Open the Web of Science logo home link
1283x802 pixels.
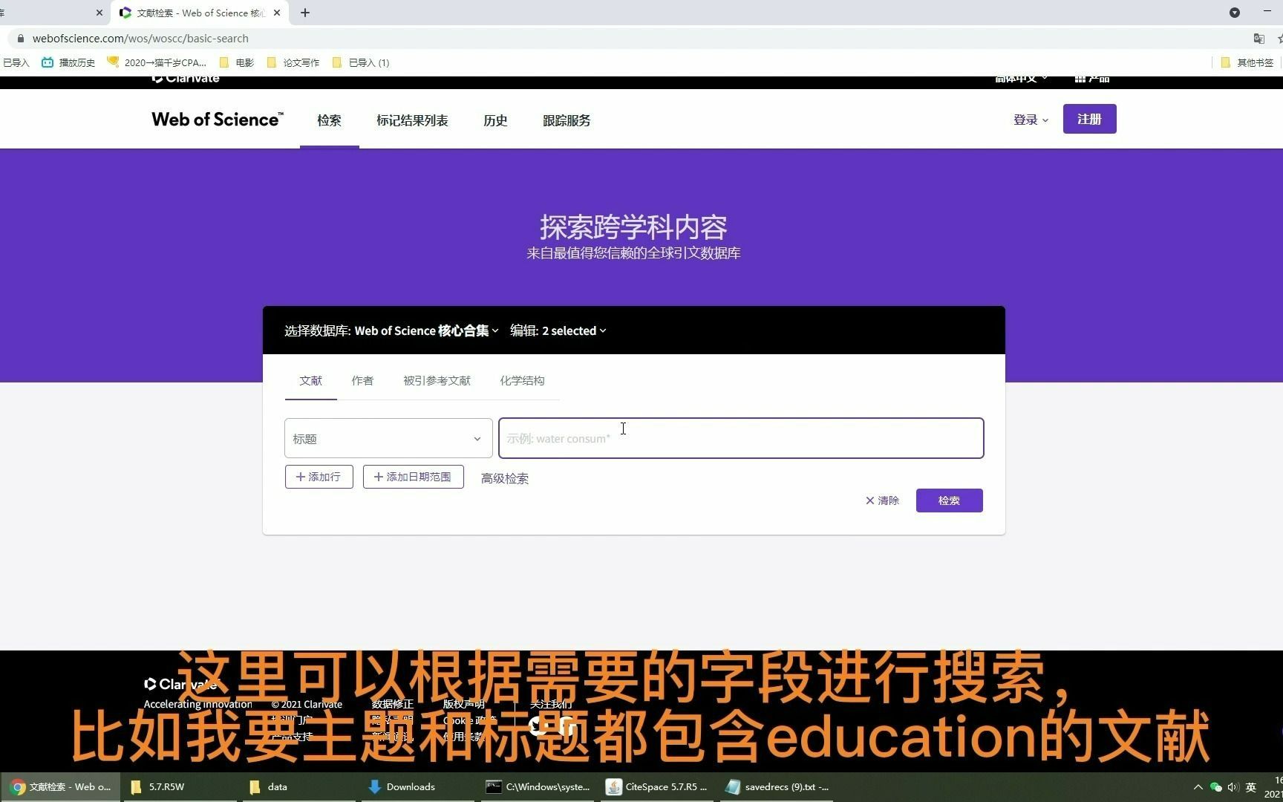(217, 120)
